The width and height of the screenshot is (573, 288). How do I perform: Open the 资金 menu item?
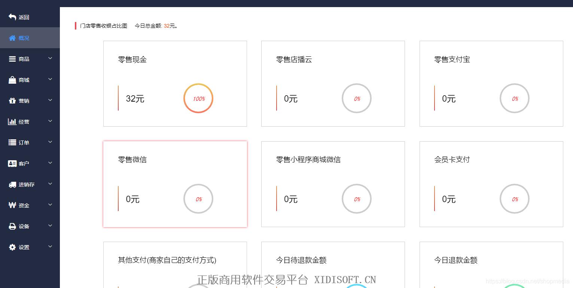[x=24, y=205]
